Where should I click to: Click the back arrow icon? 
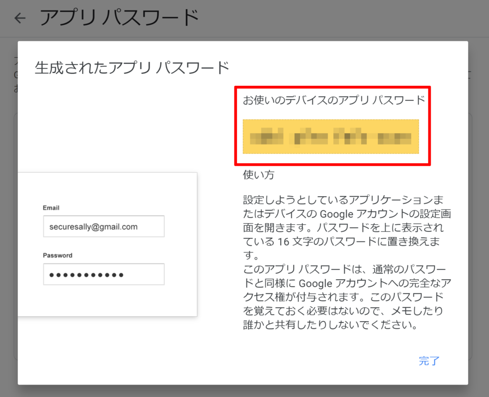coord(20,18)
